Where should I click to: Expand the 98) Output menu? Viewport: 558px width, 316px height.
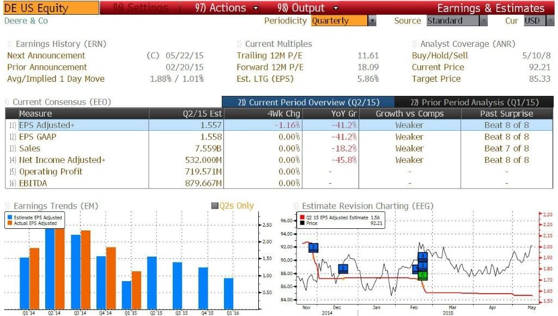pyautogui.click(x=307, y=8)
